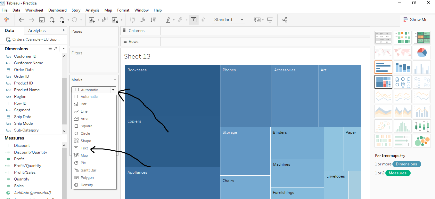Screen dimensions: 435x199
Task: Click the Swap Rows and Columns icon
Action: click(x=133, y=20)
